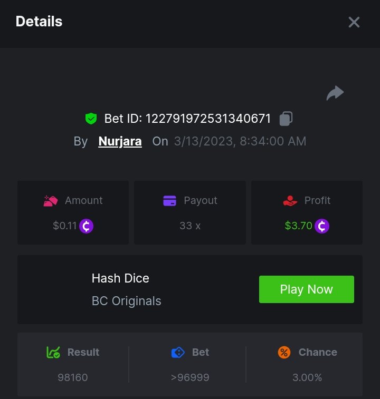Close the Details dialog
380x399 pixels.
click(x=354, y=22)
